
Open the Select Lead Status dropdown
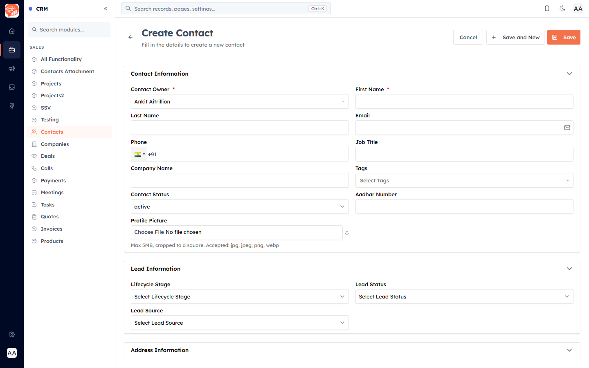click(464, 296)
